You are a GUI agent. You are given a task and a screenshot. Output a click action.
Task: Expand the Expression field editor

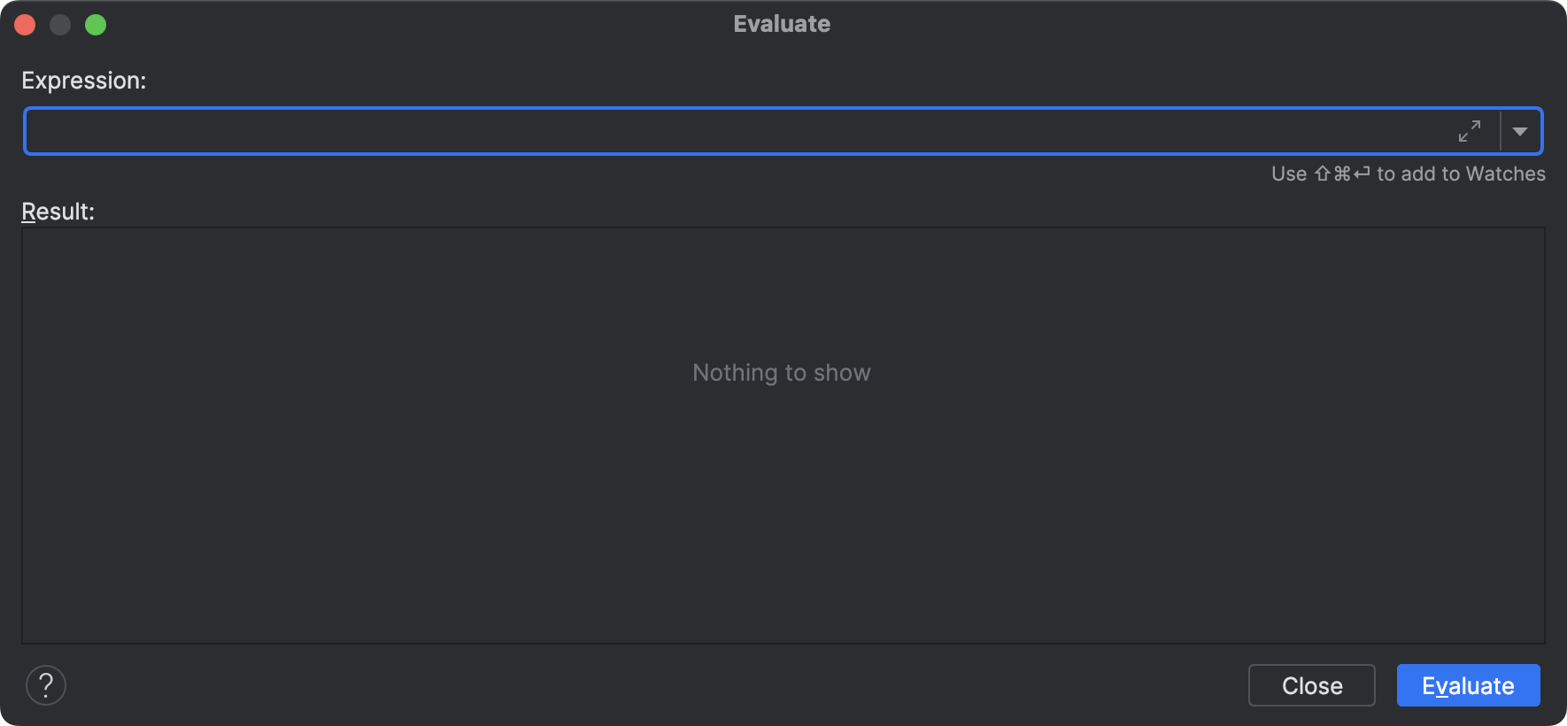(x=1470, y=131)
